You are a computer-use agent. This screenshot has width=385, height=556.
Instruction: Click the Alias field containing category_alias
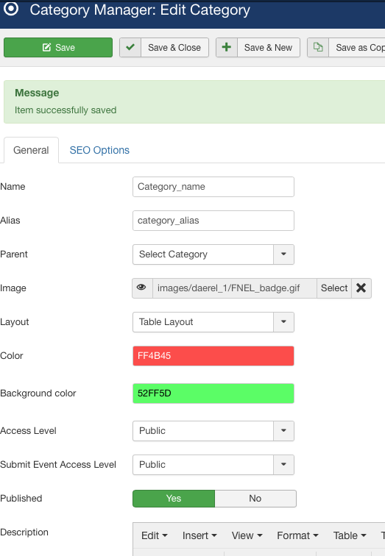(x=213, y=221)
